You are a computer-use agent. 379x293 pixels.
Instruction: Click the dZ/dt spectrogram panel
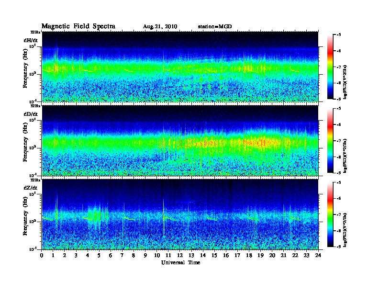point(180,214)
